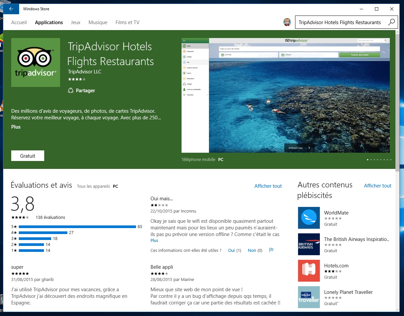Click the 1-star rating bar
Image resolution: width=404 pixels, height=316 pixels.
[31, 251]
